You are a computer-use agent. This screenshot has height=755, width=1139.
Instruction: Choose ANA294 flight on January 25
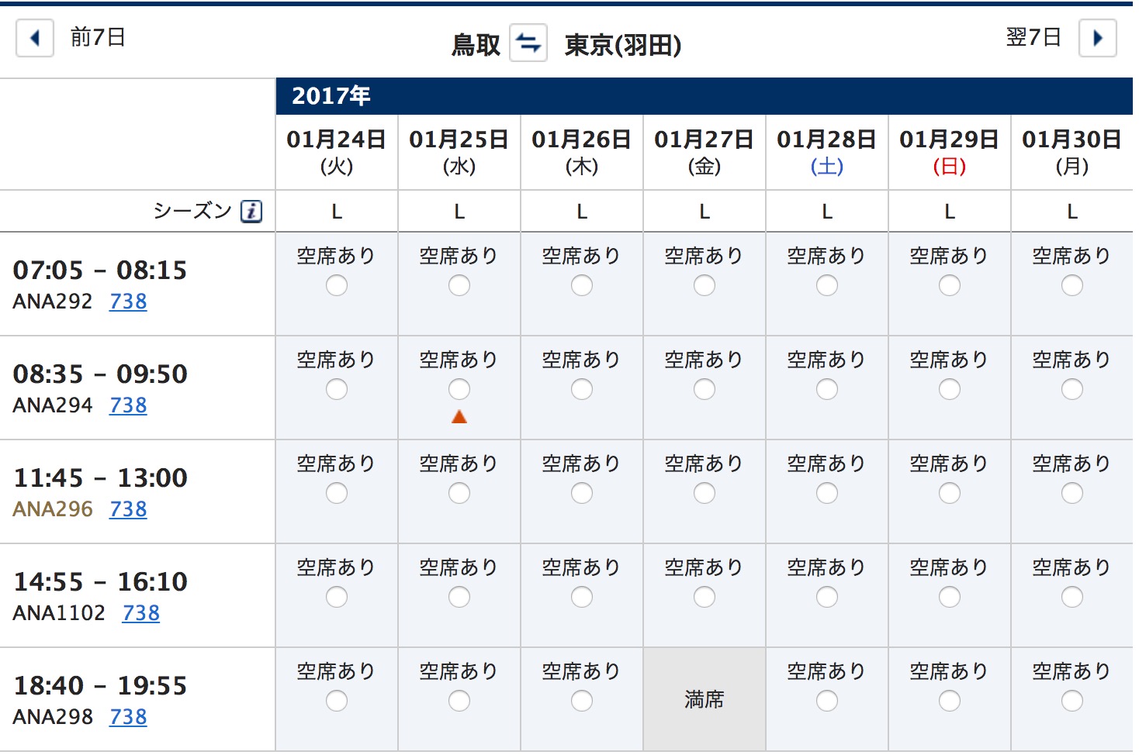coord(459,389)
